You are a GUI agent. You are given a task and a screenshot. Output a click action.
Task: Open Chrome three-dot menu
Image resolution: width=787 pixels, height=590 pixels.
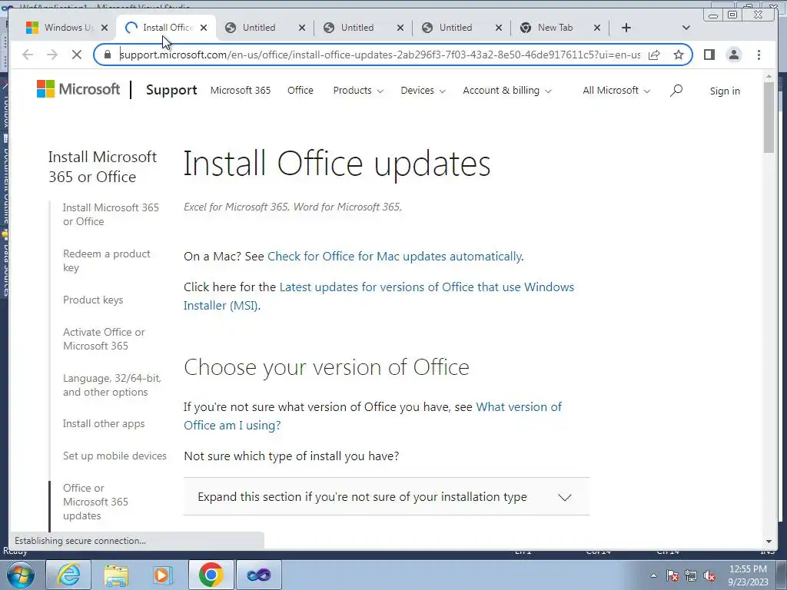point(759,55)
